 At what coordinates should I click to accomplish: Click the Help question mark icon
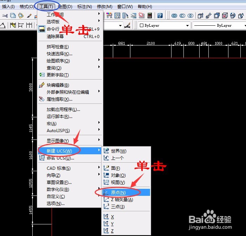(x=160, y=15)
